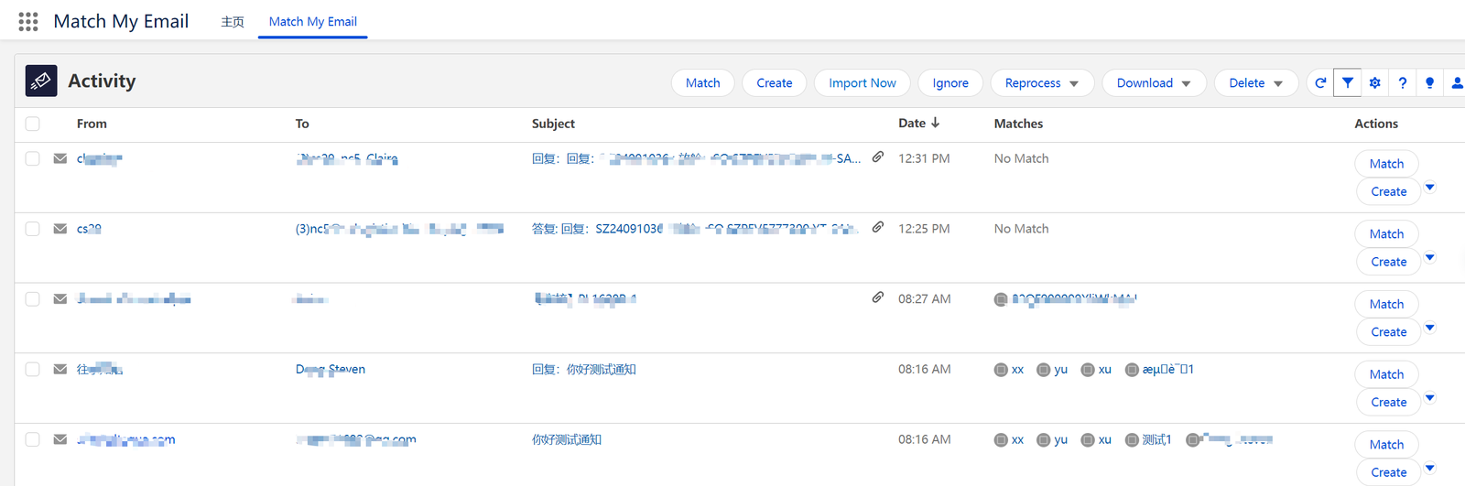This screenshot has height=486, width=1465.
Task: Click match icon beside 测试1
Action: [x=1132, y=440]
